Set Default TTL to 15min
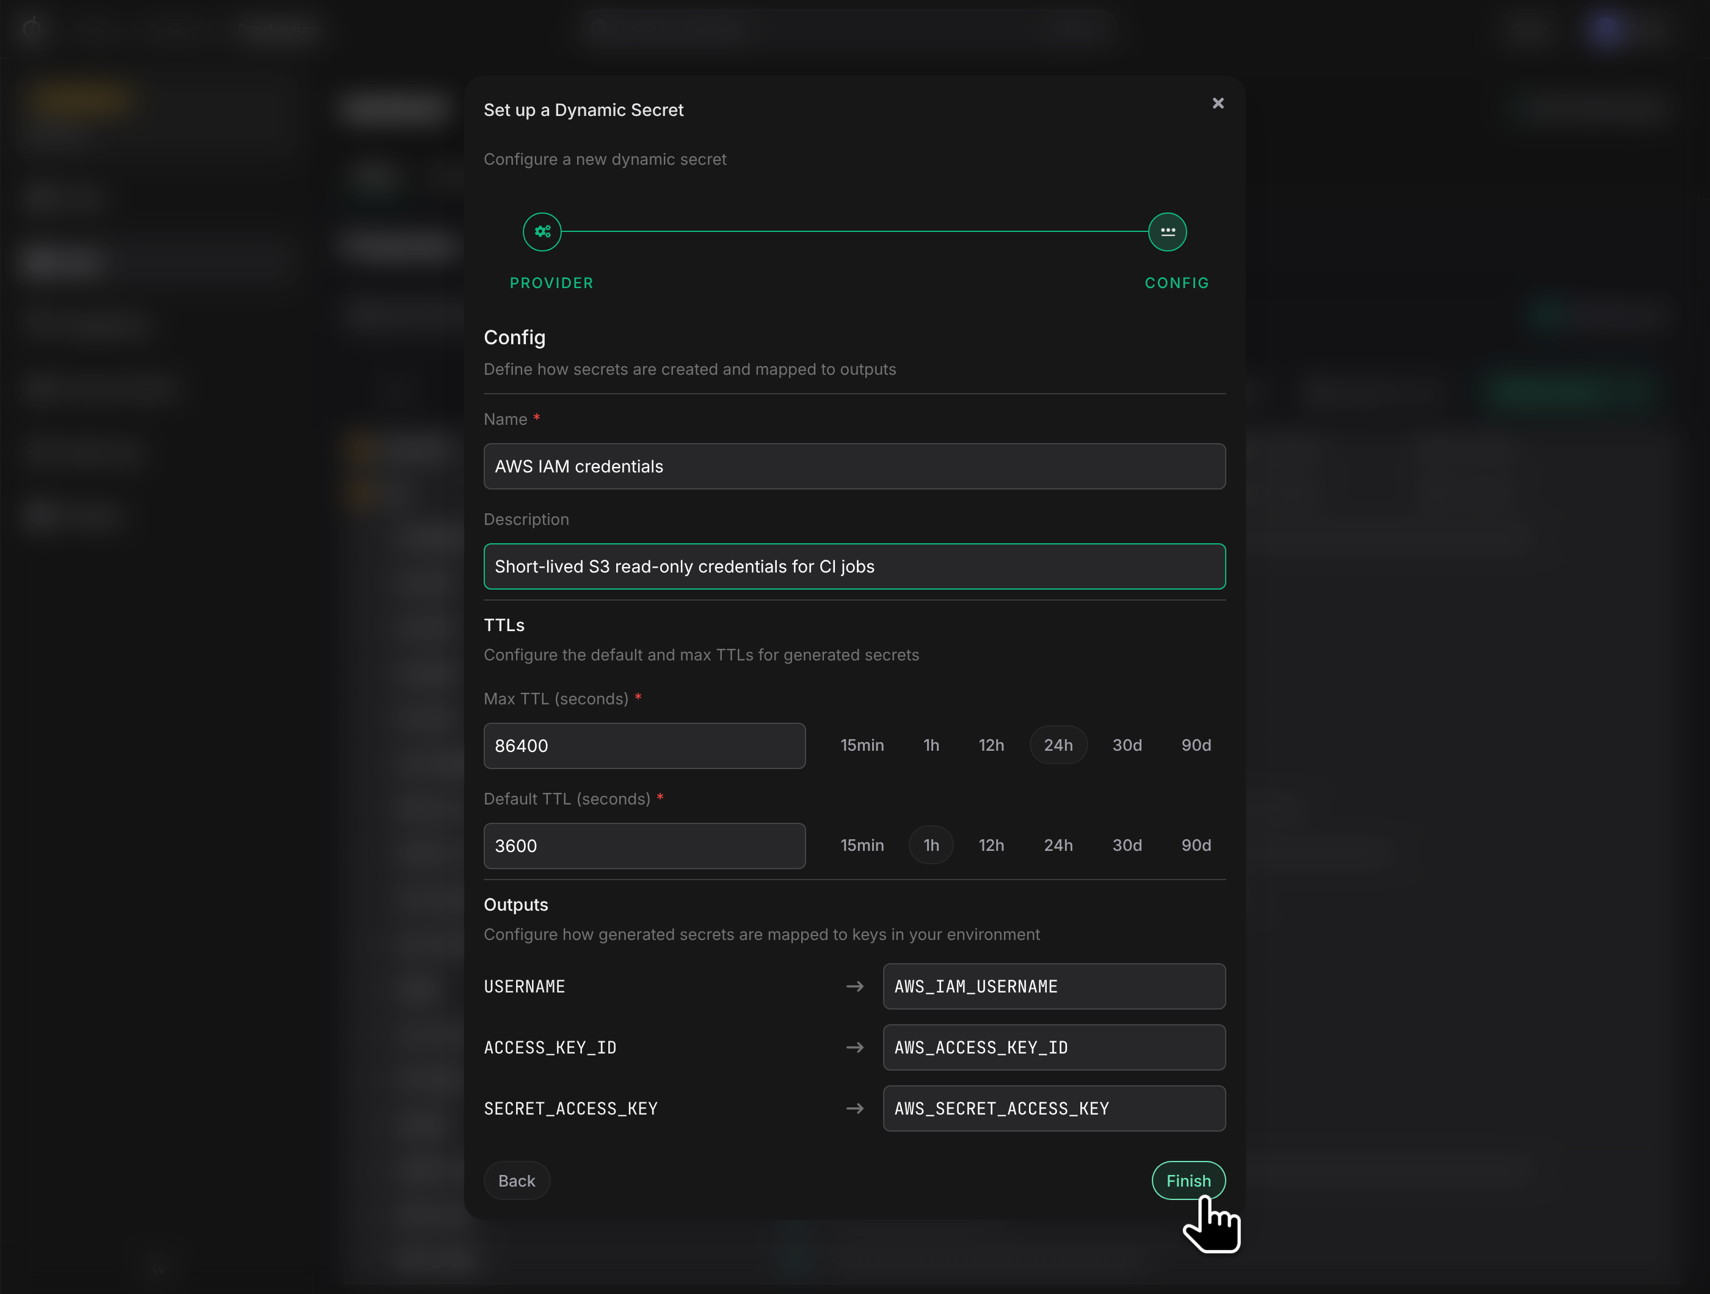This screenshot has height=1294, width=1710. pyautogui.click(x=862, y=845)
